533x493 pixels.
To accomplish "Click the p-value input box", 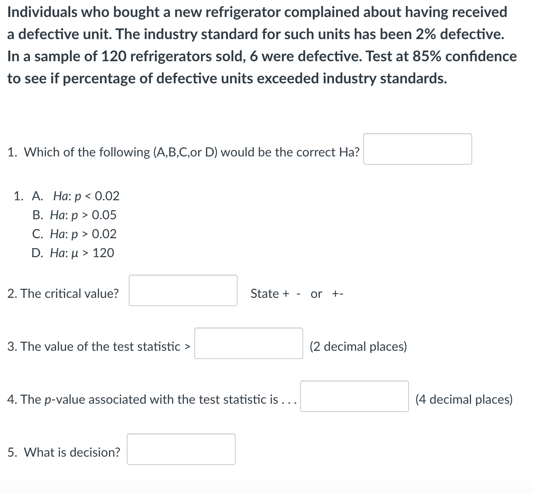I will [x=354, y=397].
